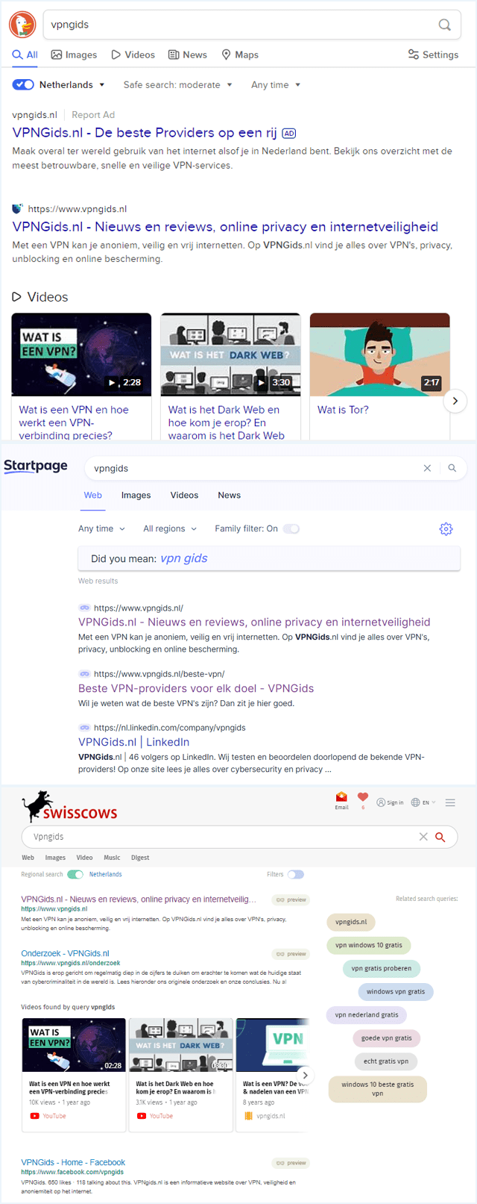The height and width of the screenshot is (1204, 477).
Task: Open the 'VPNGids - Home - Facebook' result
Action: 73,1162
